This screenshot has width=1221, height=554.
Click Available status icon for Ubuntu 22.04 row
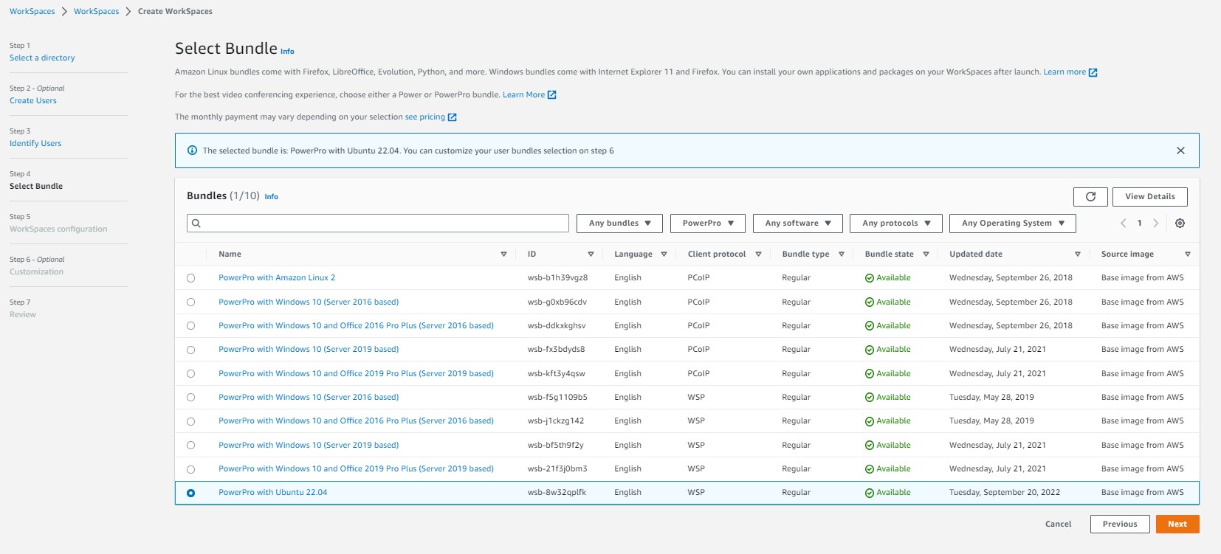point(869,493)
